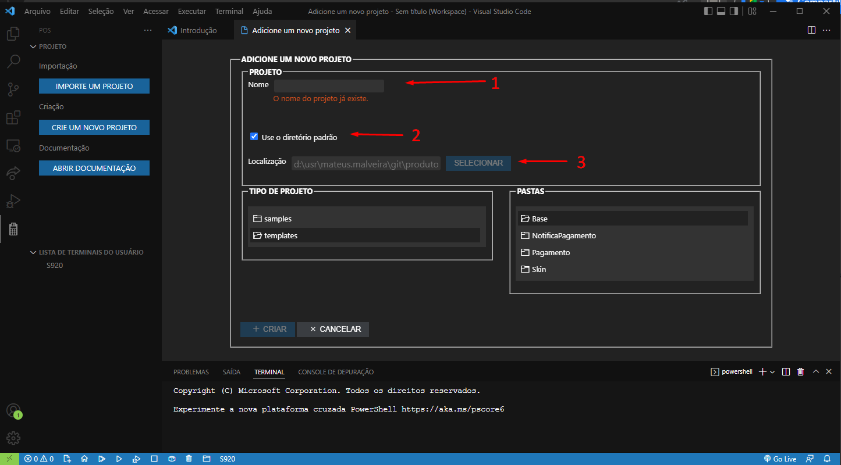Switch to the TERMINAL panel tab

click(x=269, y=372)
